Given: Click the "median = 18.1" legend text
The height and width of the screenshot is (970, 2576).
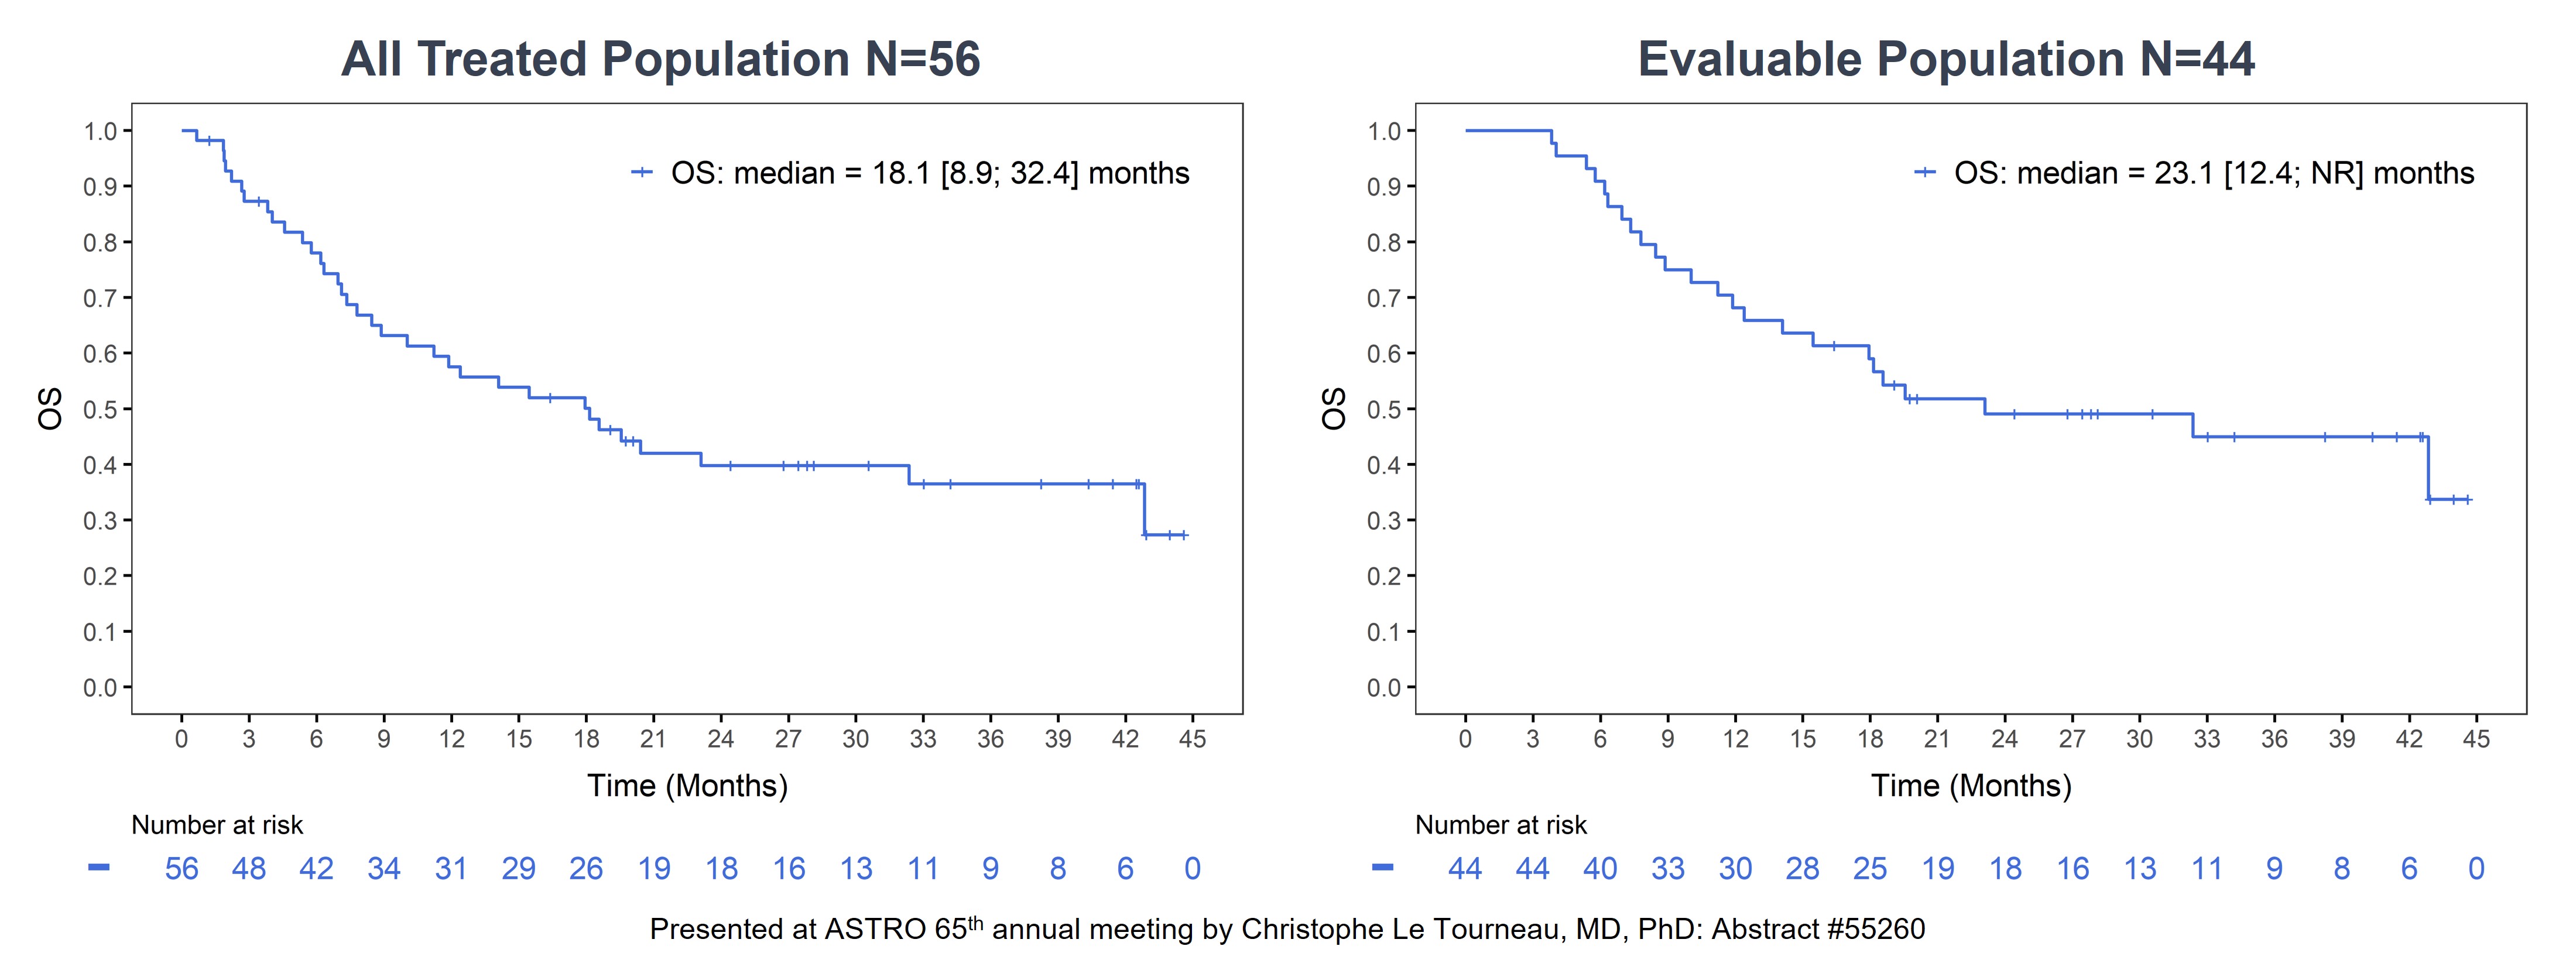Looking at the screenshot, I should (930, 174).
